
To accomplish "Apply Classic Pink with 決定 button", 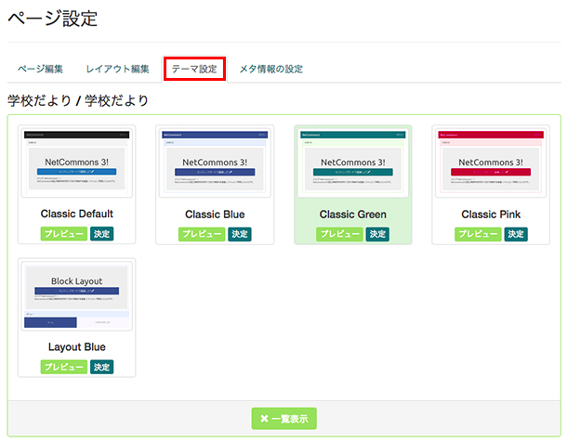I will click(x=516, y=234).
